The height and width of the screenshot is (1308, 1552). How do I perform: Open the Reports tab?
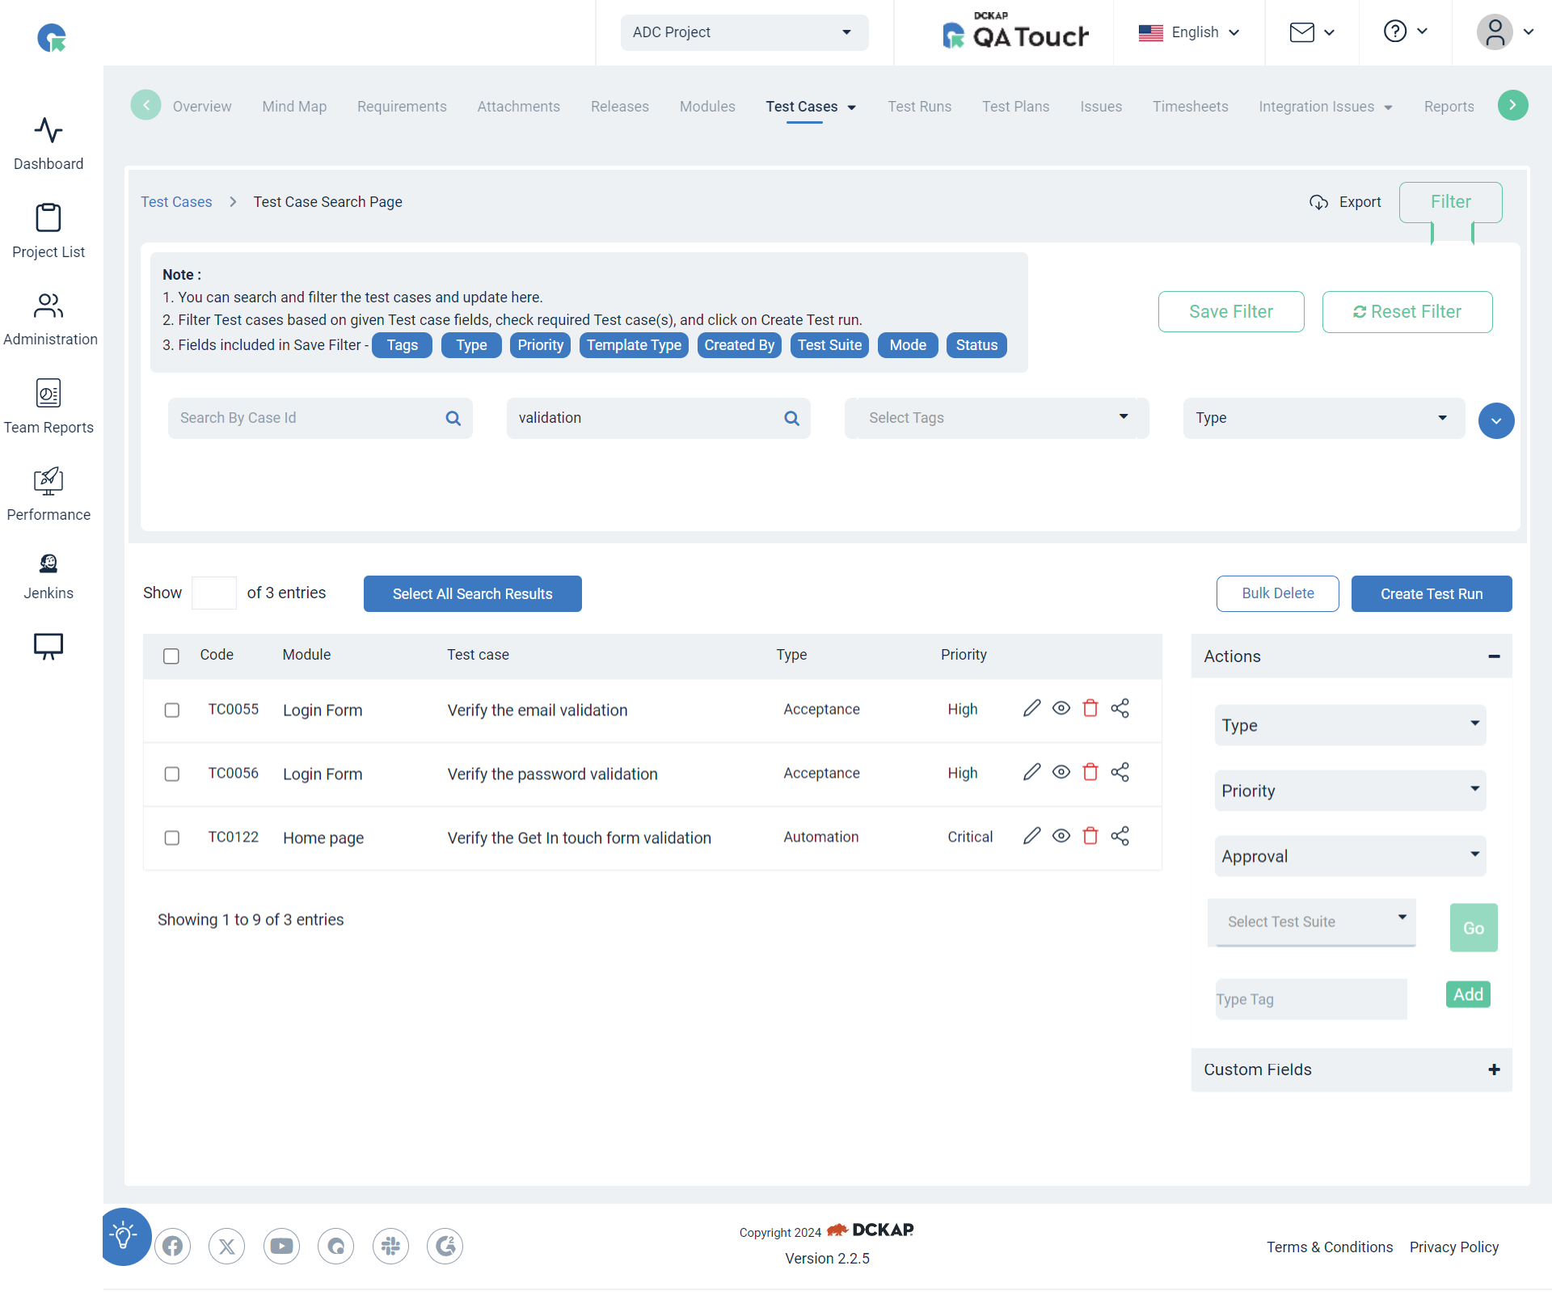(1449, 107)
